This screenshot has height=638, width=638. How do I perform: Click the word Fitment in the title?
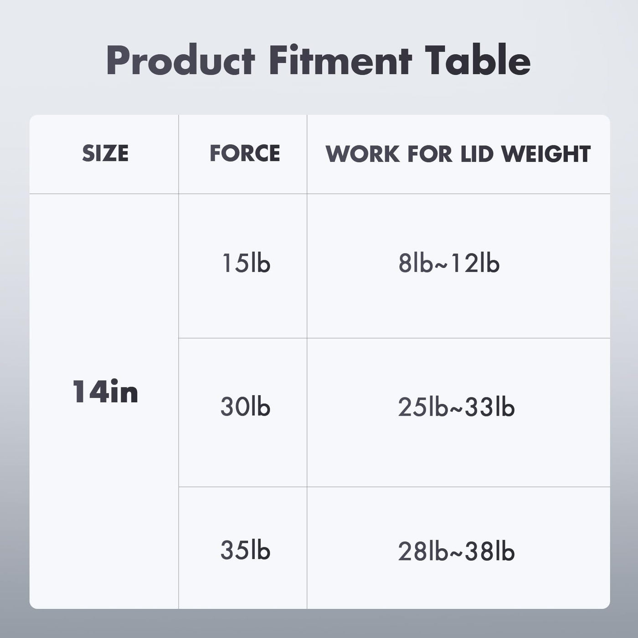[x=340, y=61]
